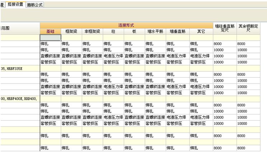Click the highlighted empty cell under 基础
267x153 pixels.
[x=50, y=37]
